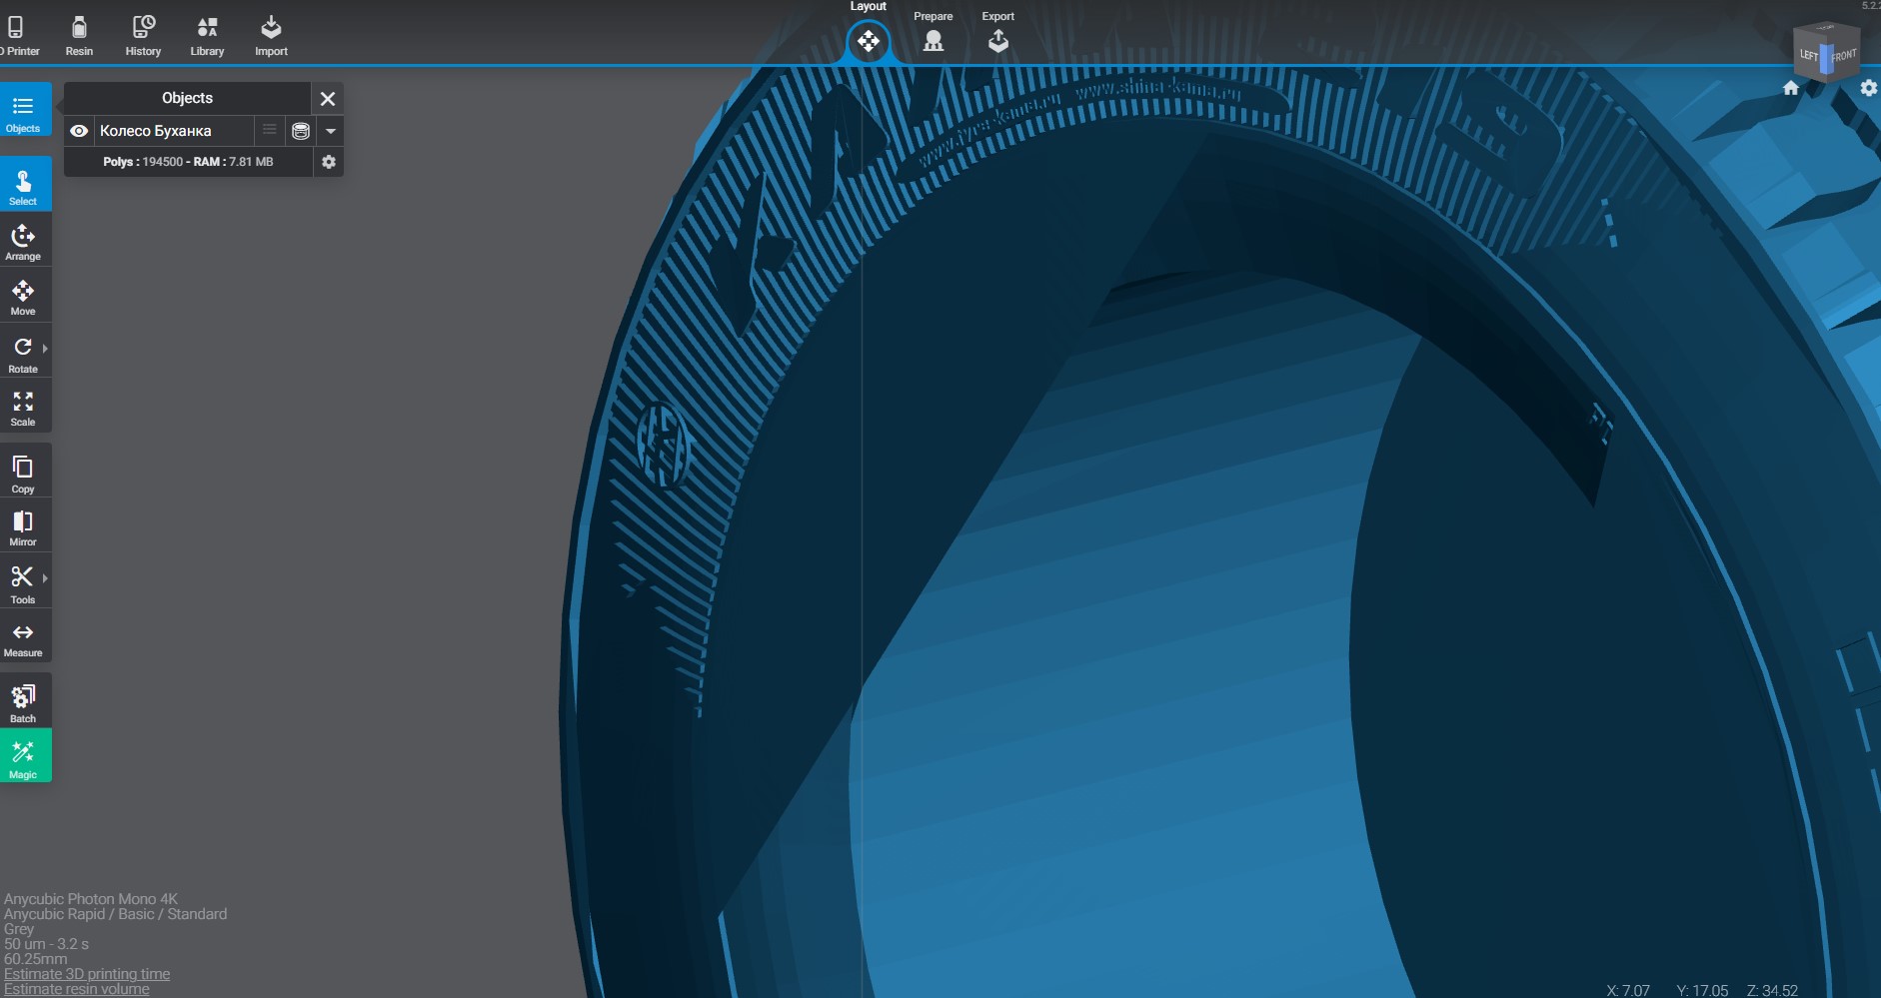Image resolution: width=1881 pixels, height=998 pixels.
Task: Hide the Колесо Буханка object
Action: (x=79, y=131)
